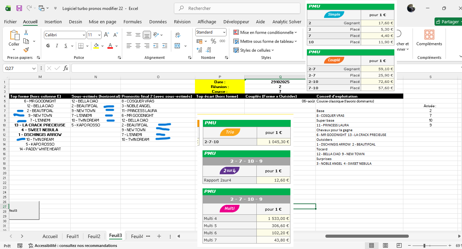Viewport: 462px width, 249px height.
Task: Click the merge and center icon
Action: (178, 46)
